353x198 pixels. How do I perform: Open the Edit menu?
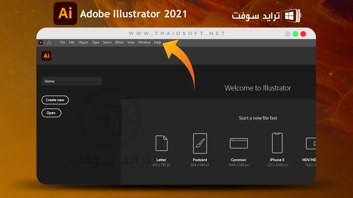point(72,42)
